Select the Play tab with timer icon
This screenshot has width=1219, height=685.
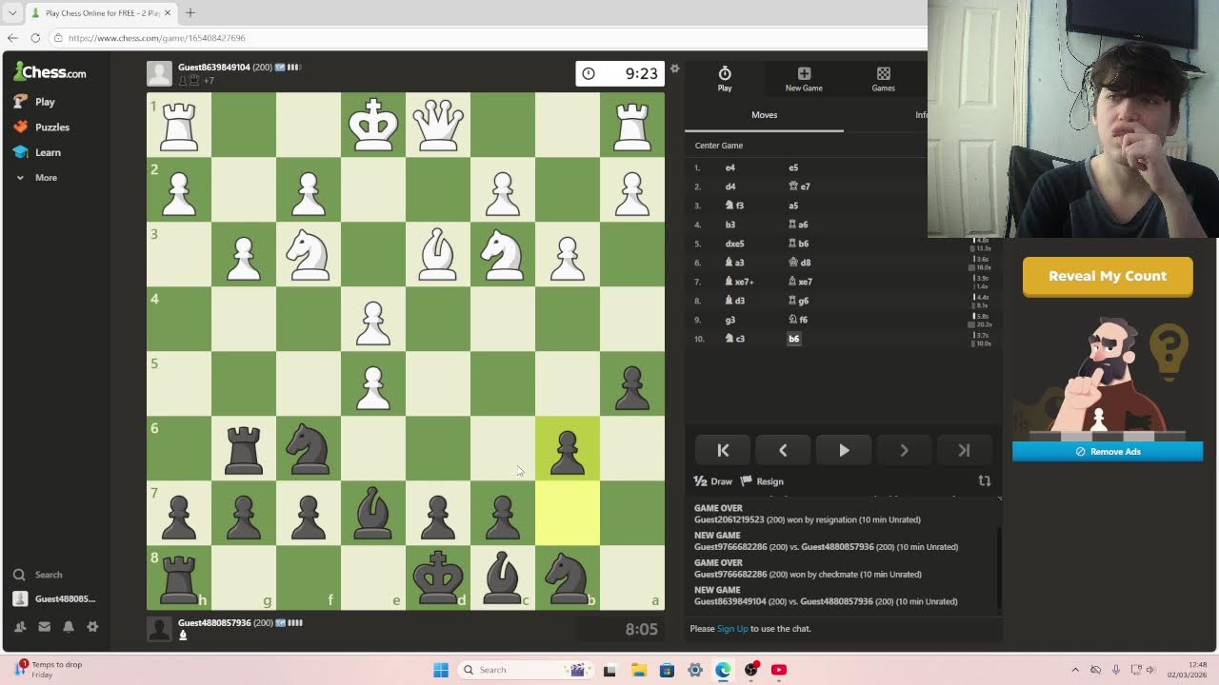[725, 79]
